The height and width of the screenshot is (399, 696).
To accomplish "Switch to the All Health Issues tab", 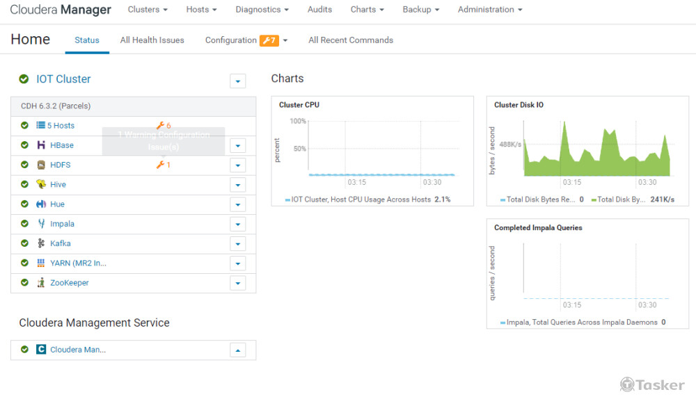I will [x=152, y=40].
